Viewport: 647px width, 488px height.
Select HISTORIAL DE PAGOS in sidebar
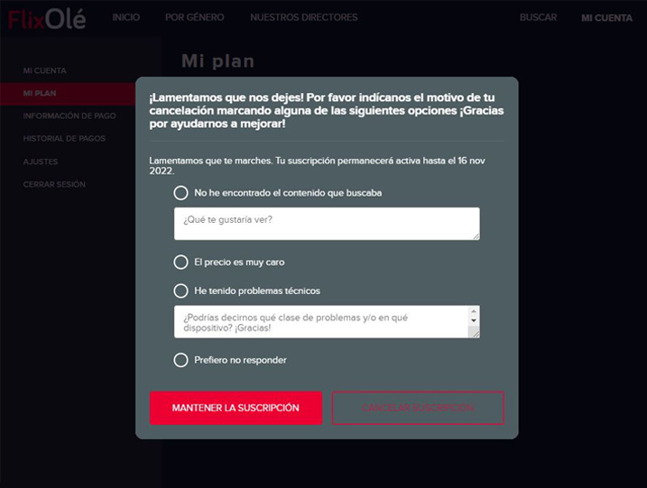click(x=64, y=139)
